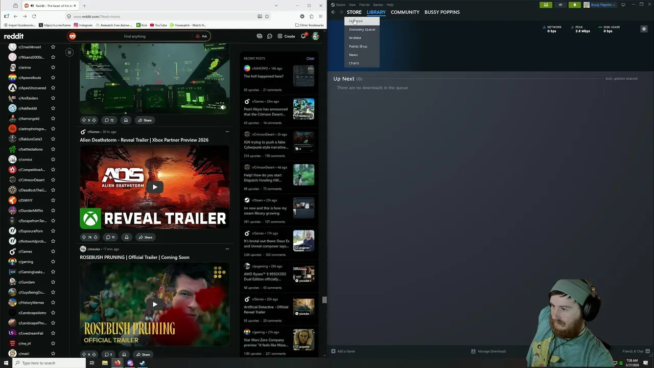This screenshot has height=368, width=654.
Task: Click Steam back navigation arrow
Action: pyautogui.click(x=333, y=12)
